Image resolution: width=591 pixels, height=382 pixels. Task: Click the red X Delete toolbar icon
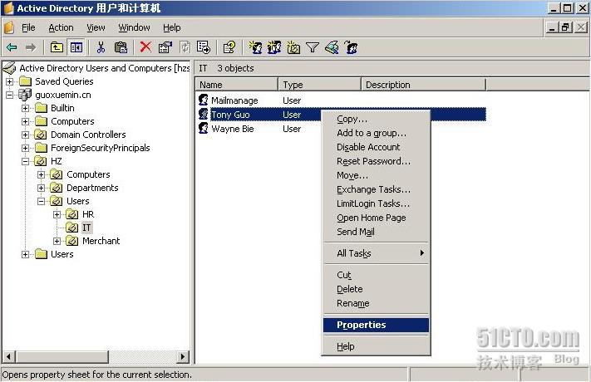tap(145, 47)
